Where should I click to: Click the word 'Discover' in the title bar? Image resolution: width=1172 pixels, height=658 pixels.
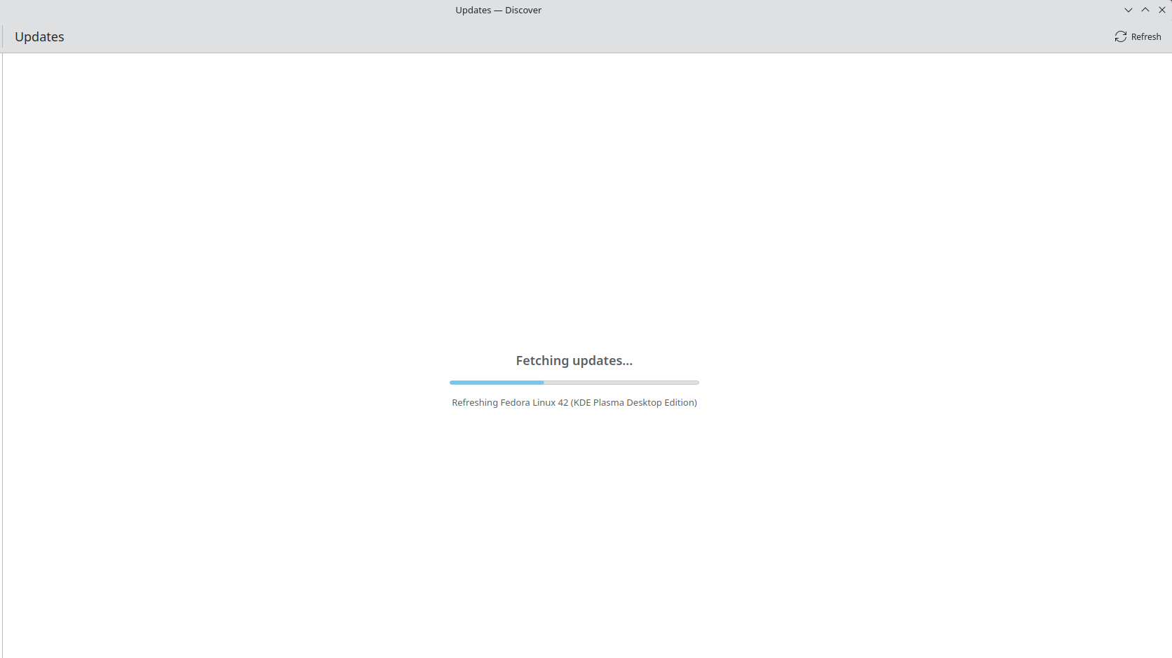tap(523, 10)
